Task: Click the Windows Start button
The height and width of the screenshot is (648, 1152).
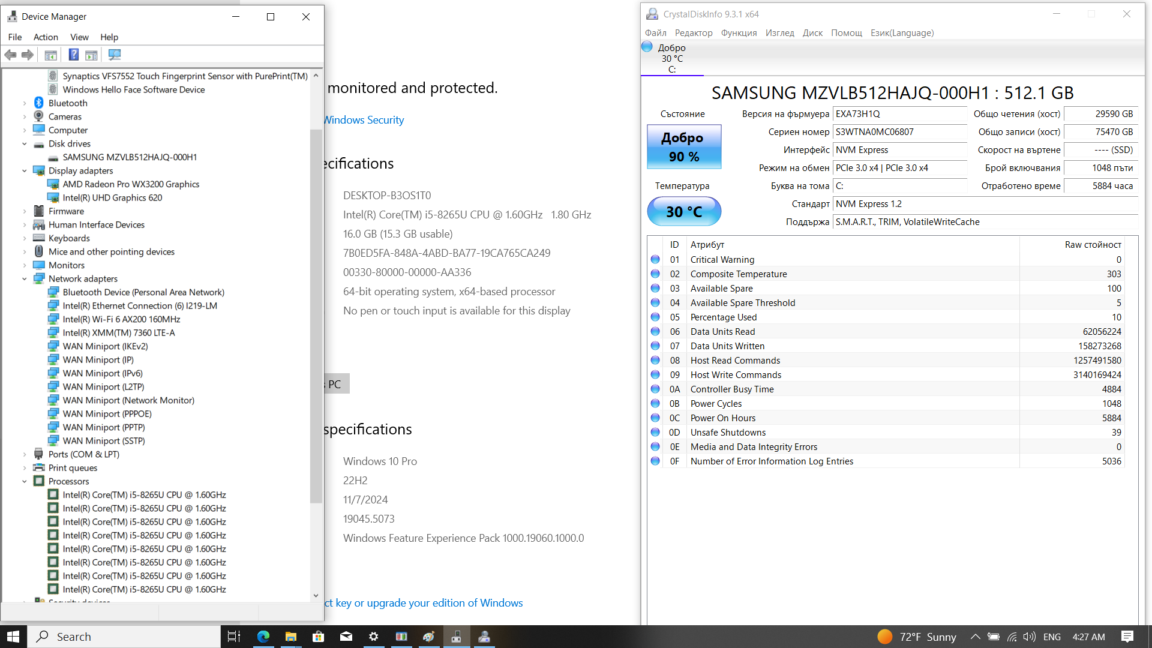Action: tap(13, 637)
